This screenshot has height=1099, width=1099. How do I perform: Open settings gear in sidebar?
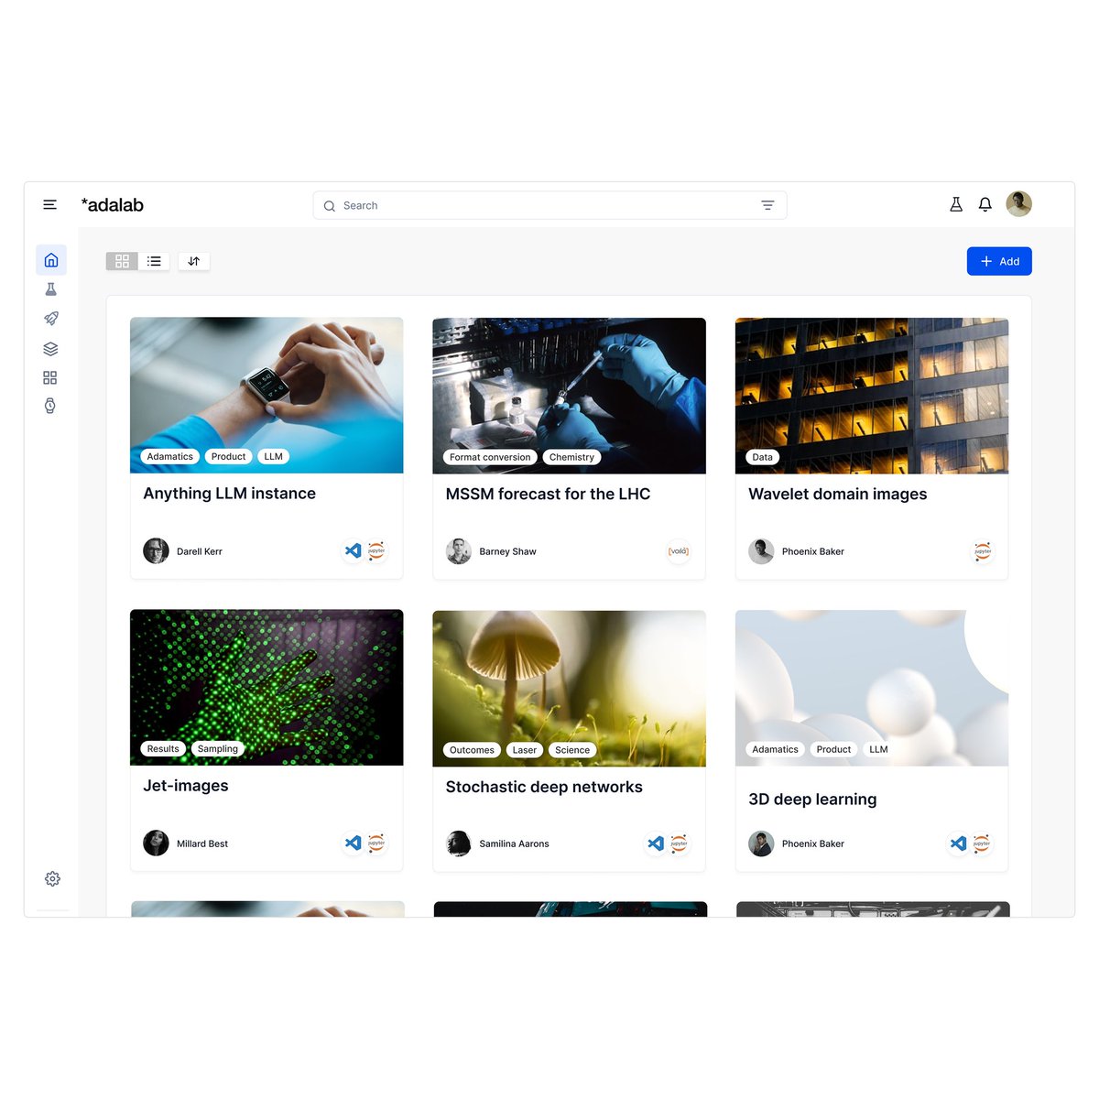53,879
